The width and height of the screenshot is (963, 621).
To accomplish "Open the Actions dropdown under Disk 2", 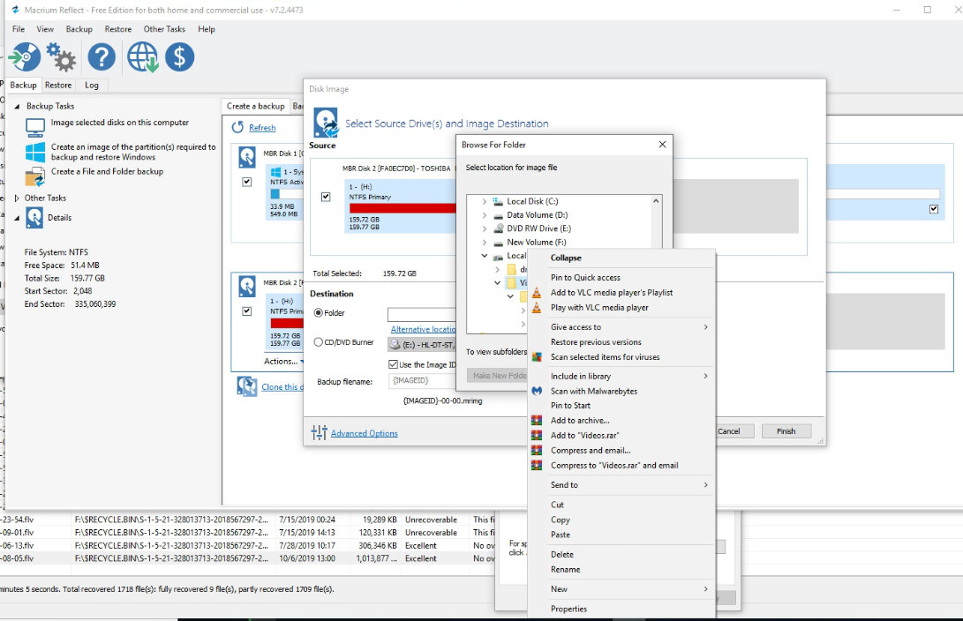I will 283,362.
